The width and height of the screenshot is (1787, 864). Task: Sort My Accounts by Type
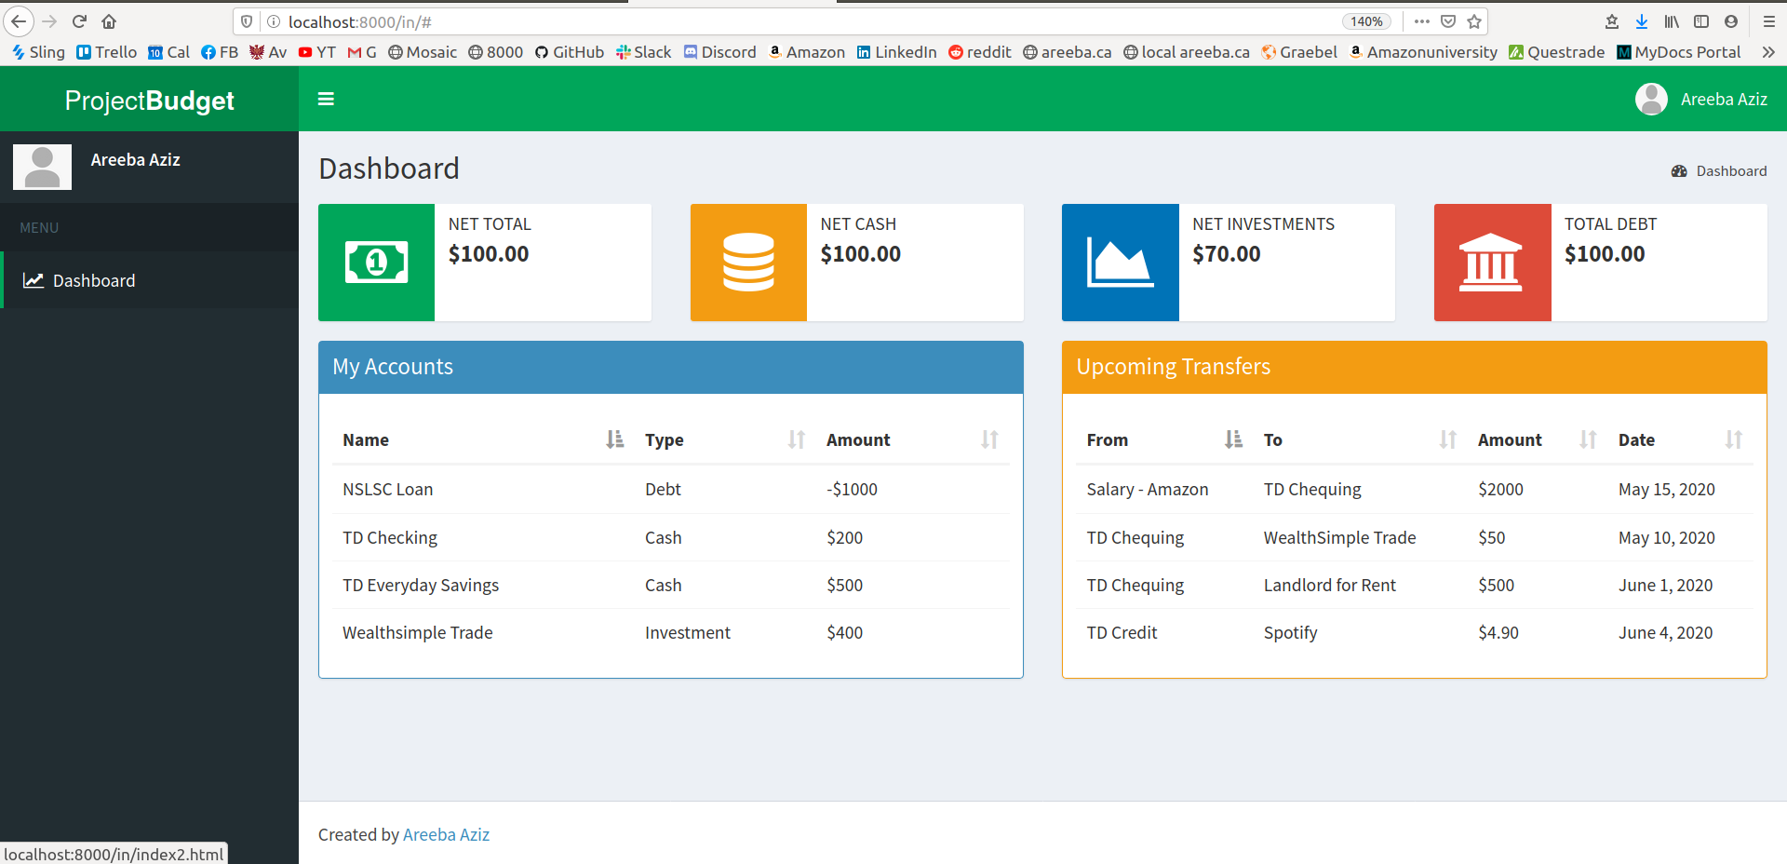click(725, 439)
